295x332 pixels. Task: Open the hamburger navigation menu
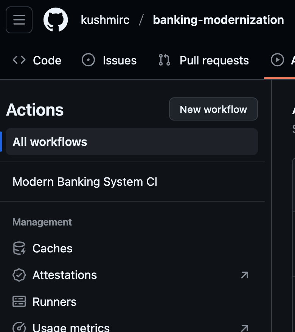point(19,20)
